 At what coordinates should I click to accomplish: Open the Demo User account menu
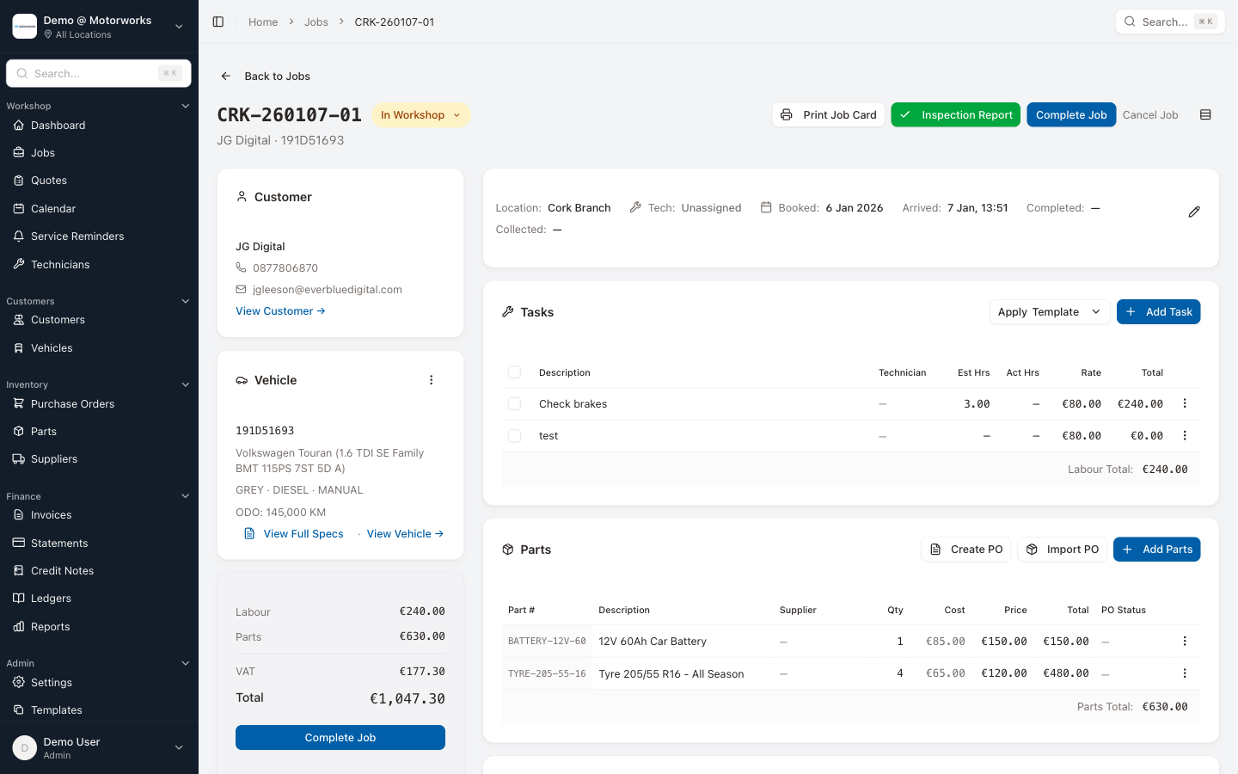[x=99, y=747]
